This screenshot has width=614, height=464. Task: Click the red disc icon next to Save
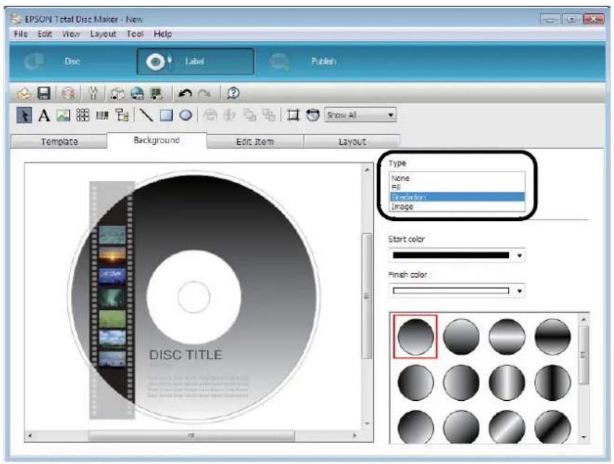[x=69, y=94]
